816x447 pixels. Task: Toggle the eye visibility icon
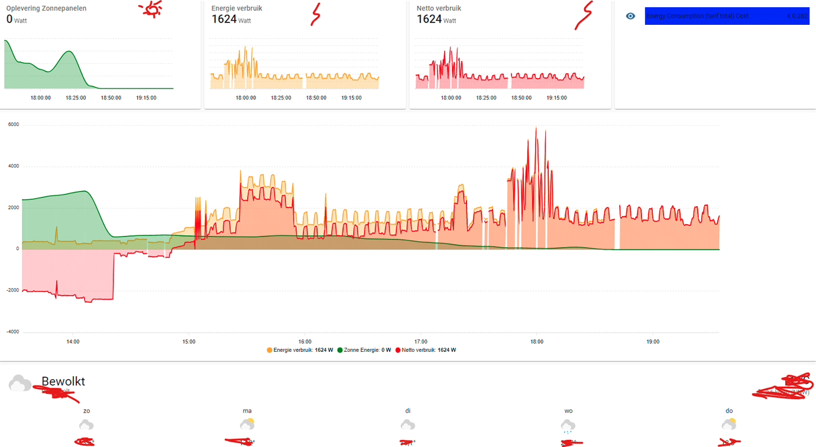630,16
